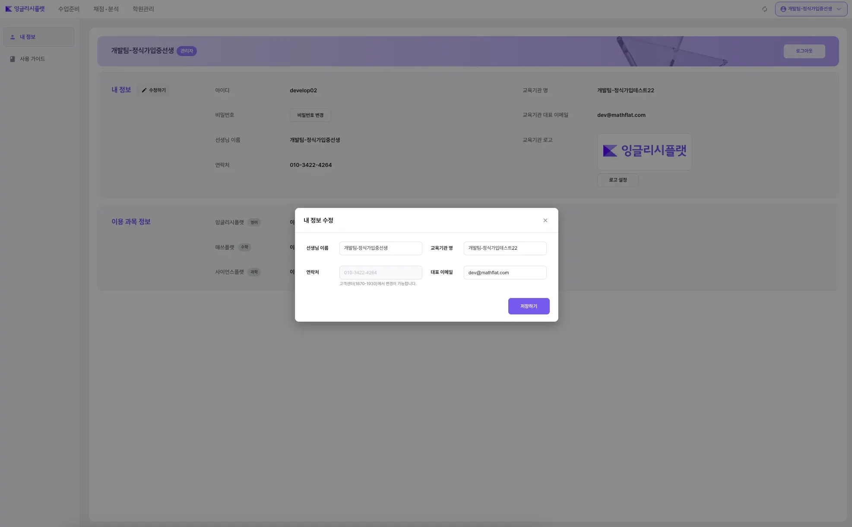Click the EnglishFlat logo in header
This screenshot has height=527, width=852.
pos(25,9)
